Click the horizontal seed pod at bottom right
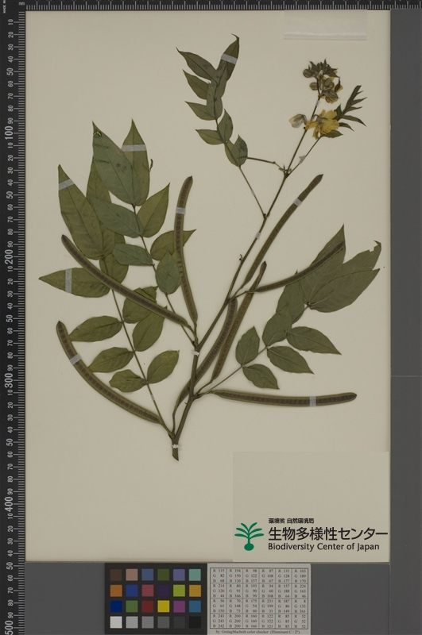Viewport: 422px width, 635px height. [284, 398]
